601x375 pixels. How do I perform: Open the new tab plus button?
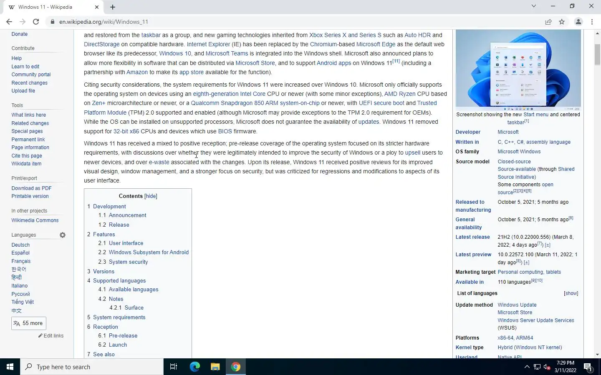pos(113,7)
